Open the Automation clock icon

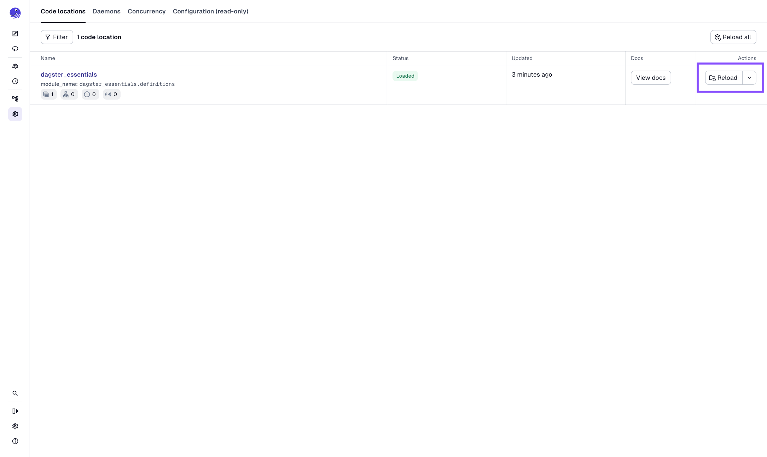[x=15, y=81]
